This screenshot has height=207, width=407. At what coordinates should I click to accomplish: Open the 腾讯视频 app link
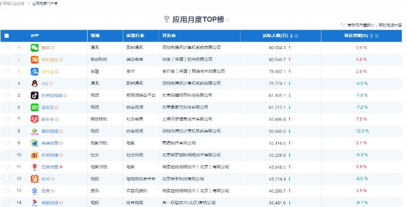tap(50, 131)
